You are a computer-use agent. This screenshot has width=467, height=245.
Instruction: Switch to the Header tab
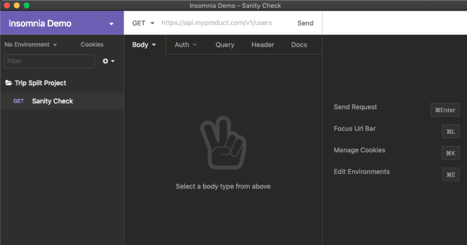[263, 45]
